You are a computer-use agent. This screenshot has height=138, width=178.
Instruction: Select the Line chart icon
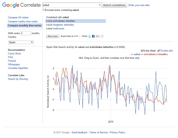coord(142,51)
